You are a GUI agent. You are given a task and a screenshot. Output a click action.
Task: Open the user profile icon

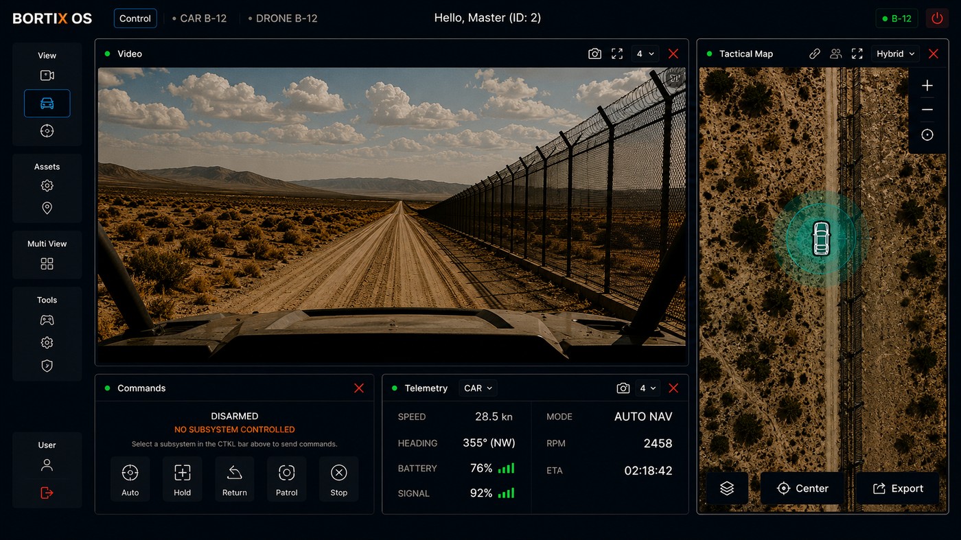coord(47,465)
